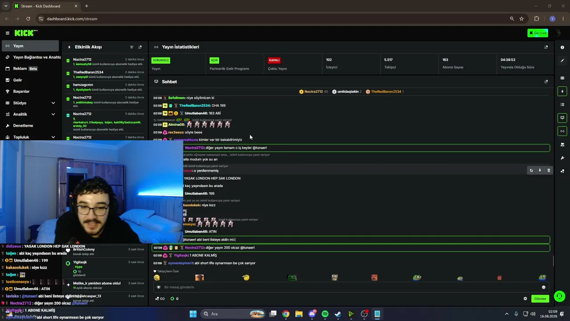This screenshot has width=570, height=321.
Task: Toggle the hamburger sidebar menu
Action: [7, 33]
